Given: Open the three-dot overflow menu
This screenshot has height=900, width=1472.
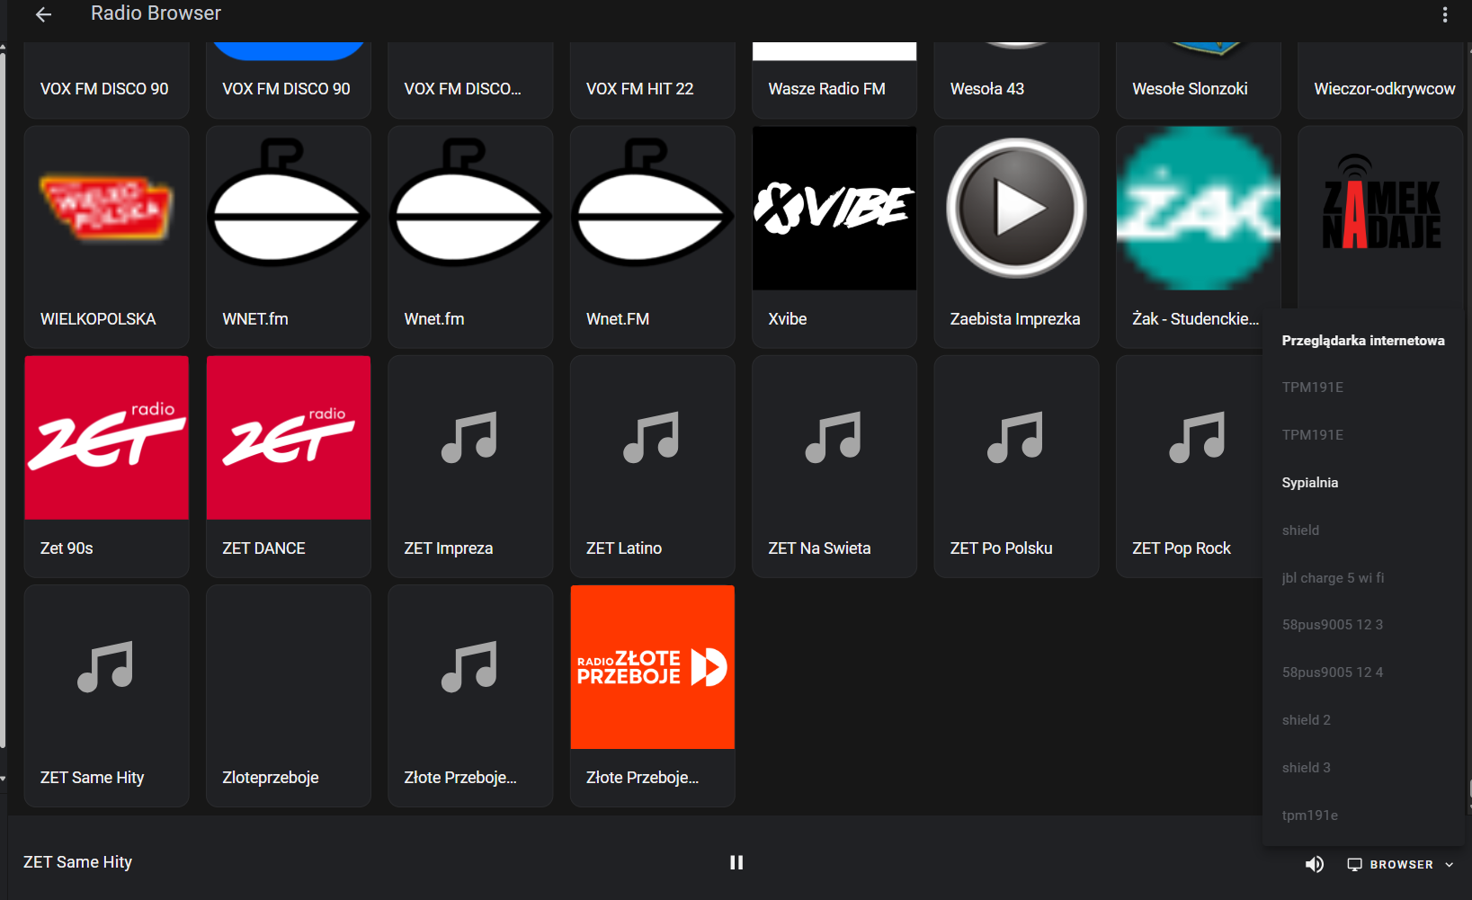Looking at the screenshot, I should point(1445,14).
